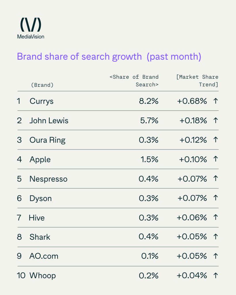Viewport: 236px width, 295px height.
Task: Click the Hive row trend arrow
Action: click(x=215, y=218)
